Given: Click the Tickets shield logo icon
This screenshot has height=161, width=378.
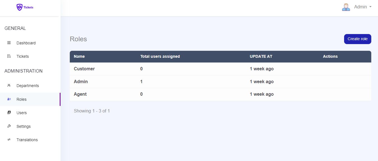Looking at the screenshot, I should [x=19, y=7].
